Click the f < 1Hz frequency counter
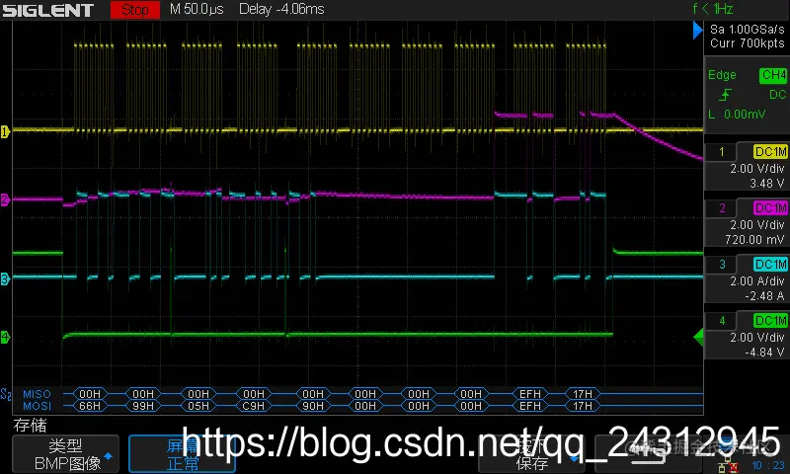790x474 pixels. click(712, 9)
